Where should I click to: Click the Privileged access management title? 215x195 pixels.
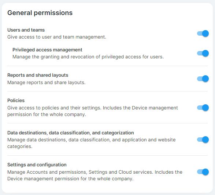click(x=47, y=50)
